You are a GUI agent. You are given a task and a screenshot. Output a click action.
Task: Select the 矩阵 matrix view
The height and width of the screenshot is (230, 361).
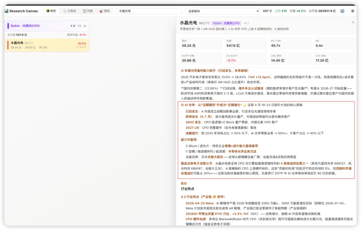[105, 11]
